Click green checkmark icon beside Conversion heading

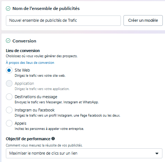(8, 41)
